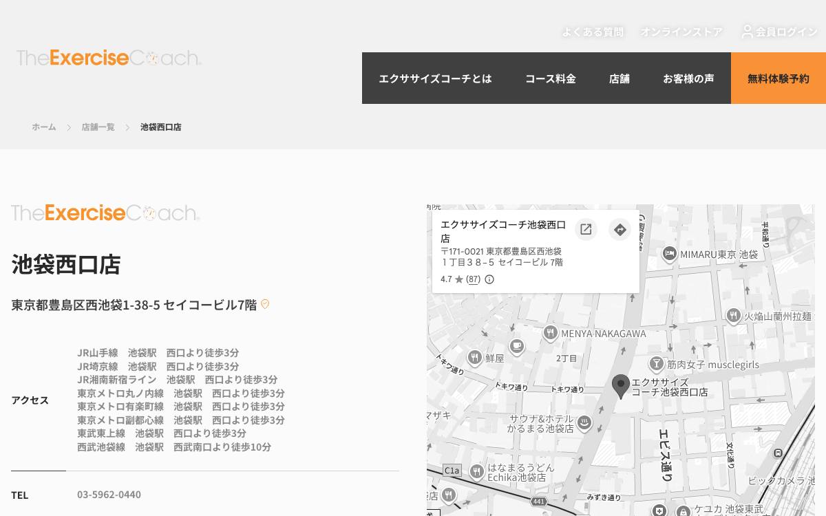Click the エクササイズコーチ池袋西口店 map card title
826x516 pixels.
click(503, 232)
